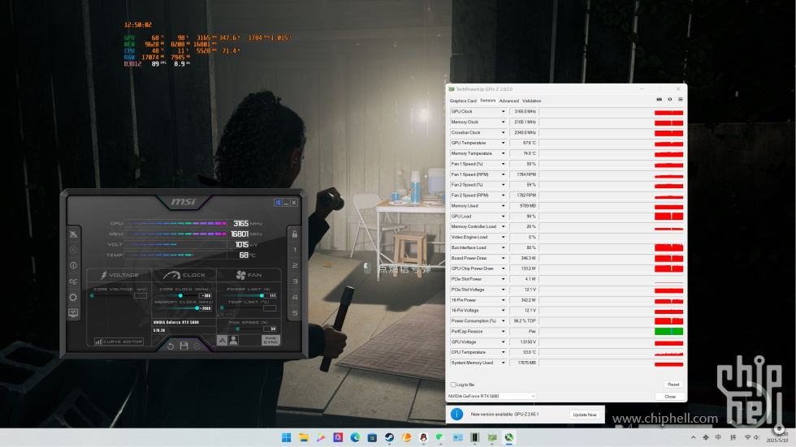Open WeChat taskbar icon
This screenshot has width=796, height=447.
(440, 437)
